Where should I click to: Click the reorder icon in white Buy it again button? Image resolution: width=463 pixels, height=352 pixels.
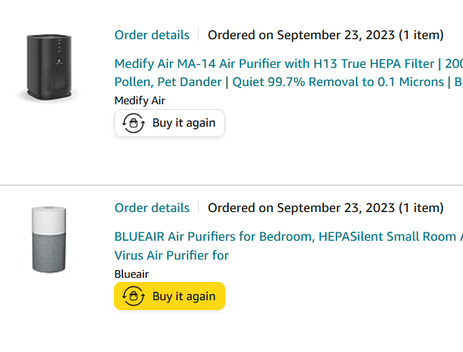[x=134, y=123]
